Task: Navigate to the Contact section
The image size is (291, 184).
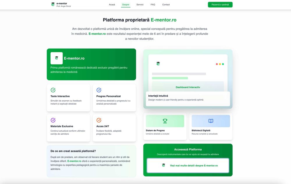Action: [166, 5]
